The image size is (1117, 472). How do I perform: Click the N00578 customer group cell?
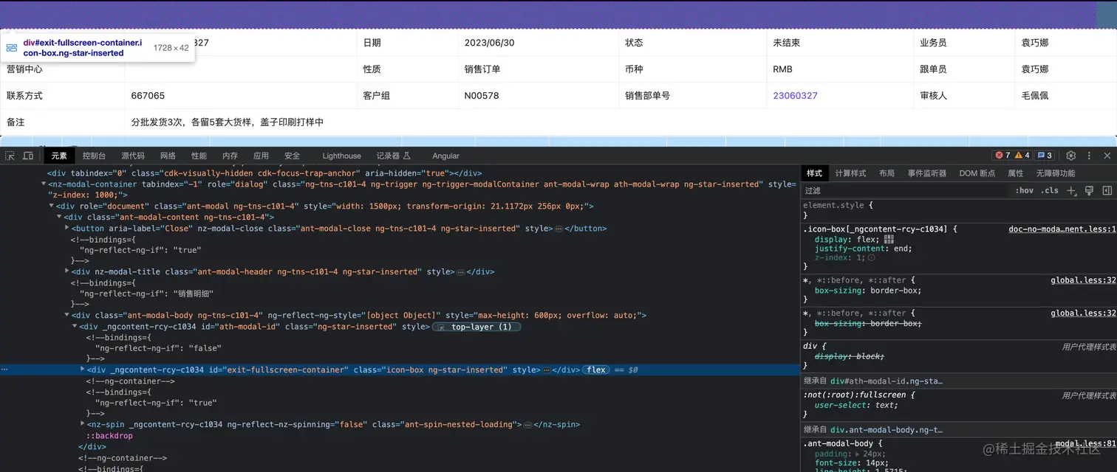(538, 96)
